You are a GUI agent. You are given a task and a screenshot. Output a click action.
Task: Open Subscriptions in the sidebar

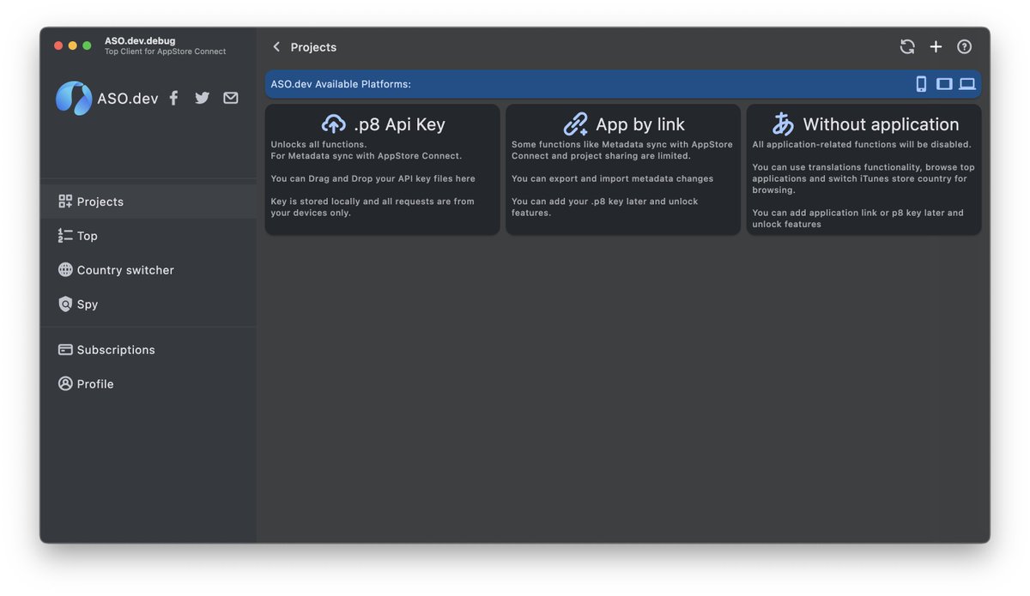coord(148,350)
